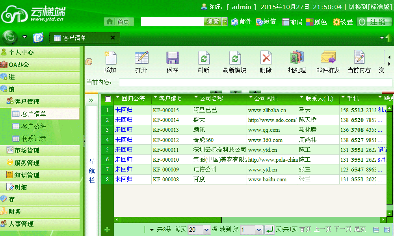
Task: Click the go-to-page enter arrow icon
Action: [269, 229]
